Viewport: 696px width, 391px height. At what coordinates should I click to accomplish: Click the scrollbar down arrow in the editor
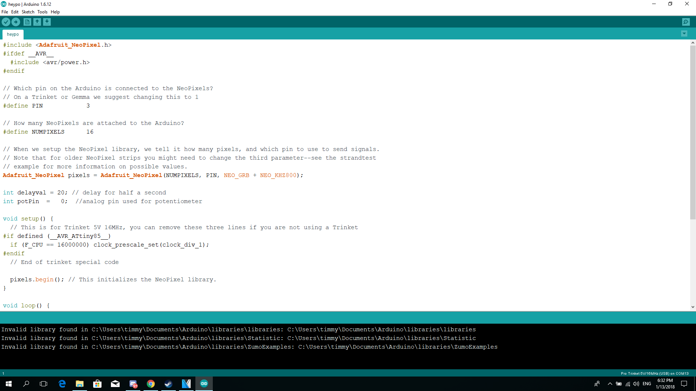(693, 307)
